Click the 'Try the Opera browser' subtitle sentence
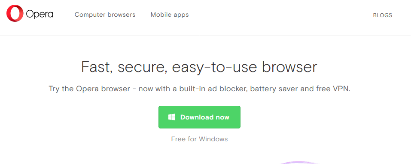Image resolution: width=411 pixels, height=164 pixels. [199, 89]
